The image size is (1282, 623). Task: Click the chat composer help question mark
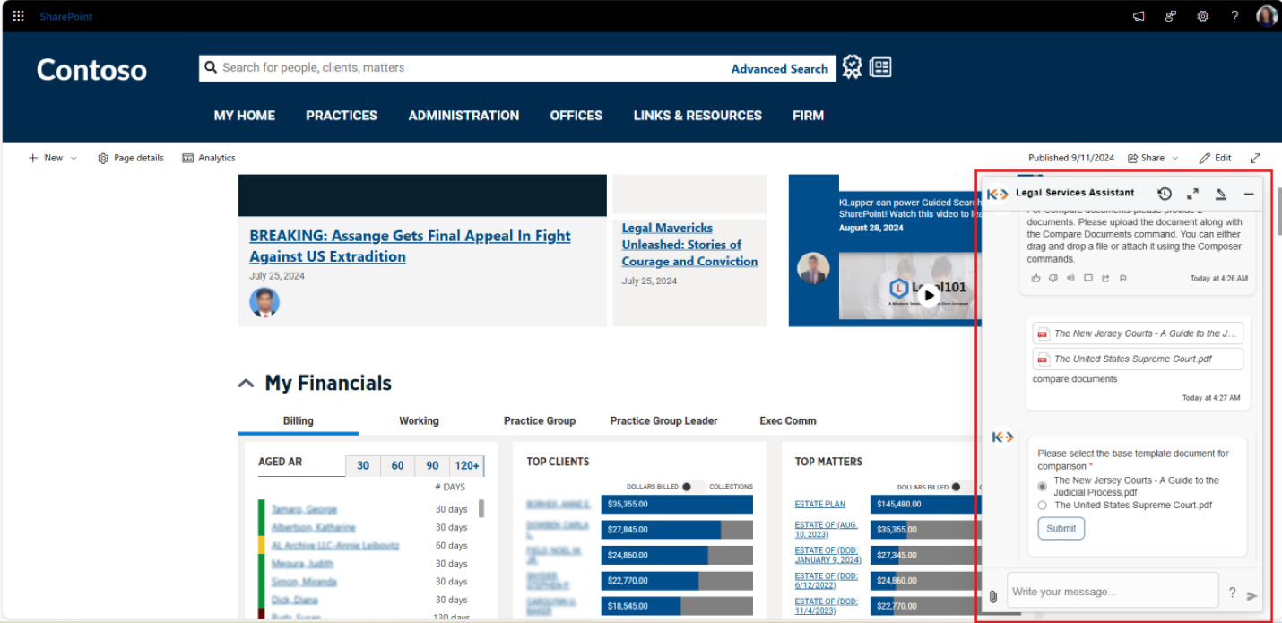click(x=1232, y=593)
